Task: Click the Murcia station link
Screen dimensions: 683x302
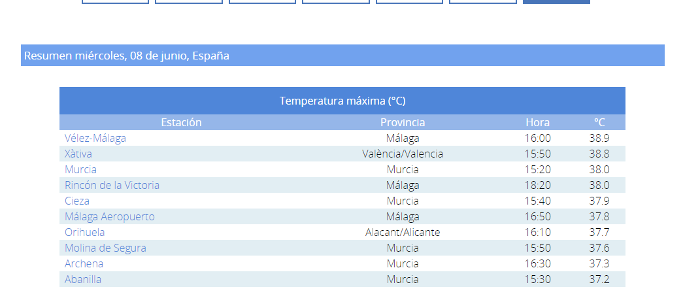Action: click(80, 169)
